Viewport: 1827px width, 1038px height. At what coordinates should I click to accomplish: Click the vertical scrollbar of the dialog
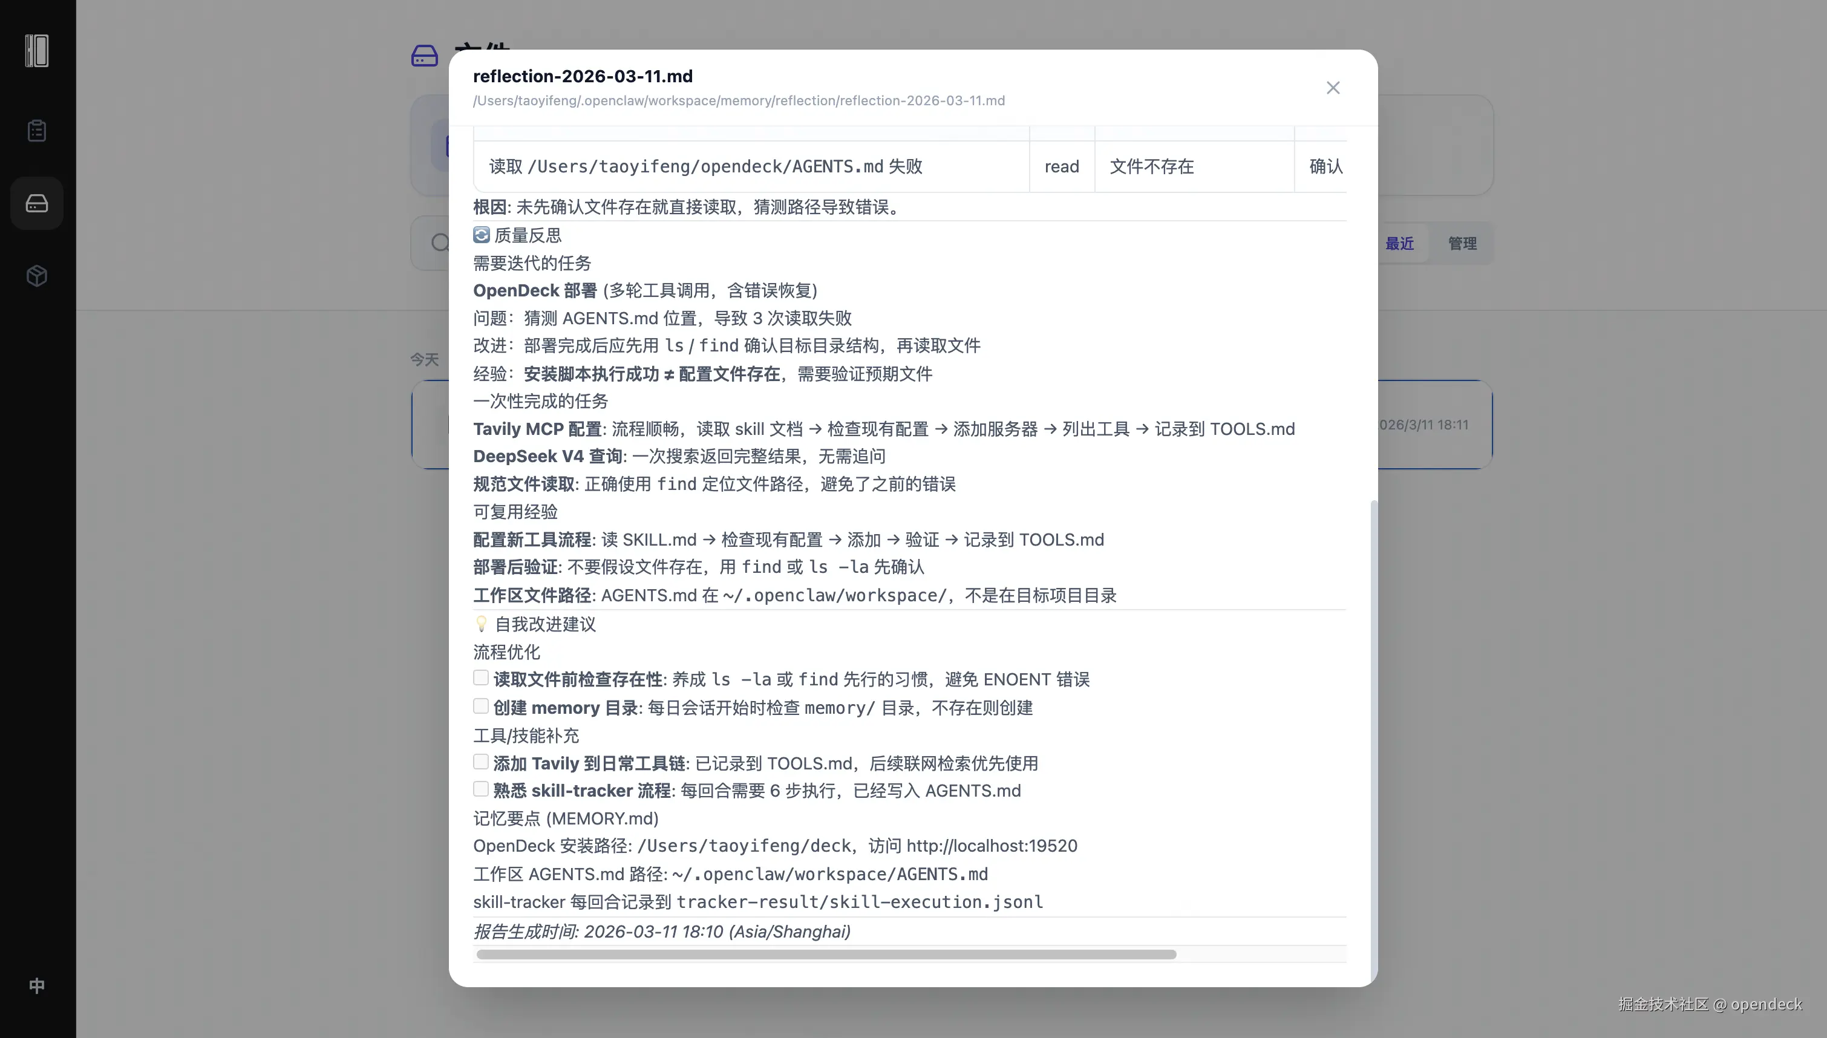point(1374,742)
